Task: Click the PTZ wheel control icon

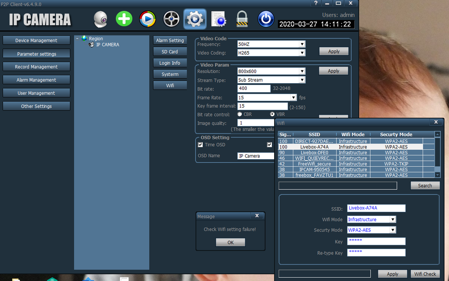Action: [171, 19]
